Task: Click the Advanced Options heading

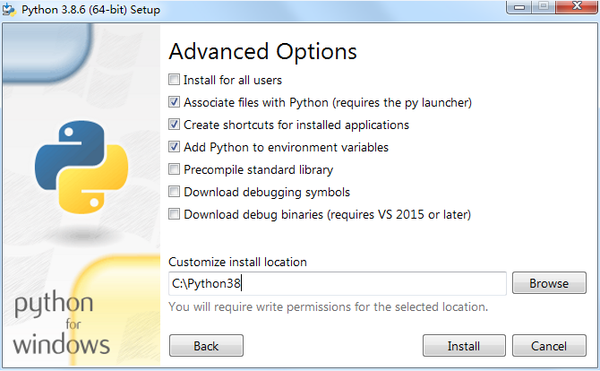Action: [262, 51]
